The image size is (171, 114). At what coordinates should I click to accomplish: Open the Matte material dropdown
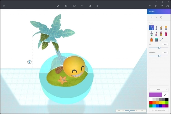[159, 90]
